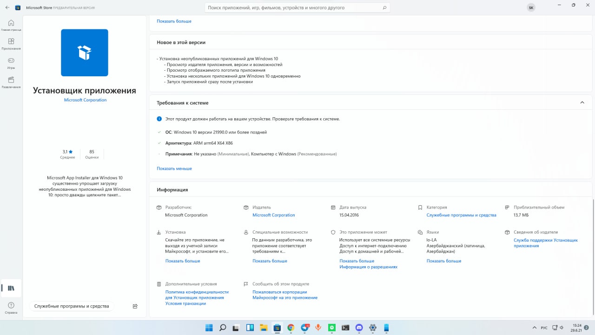Click Пожаловаться корпорации Майкрософт link

click(x=285, y=295)
